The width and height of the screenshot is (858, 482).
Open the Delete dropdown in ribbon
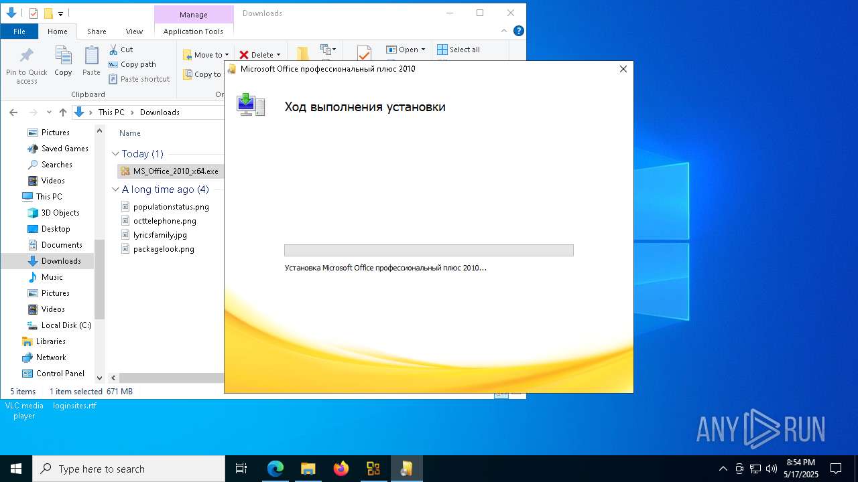pyautogui.click(x=260, y=55)
